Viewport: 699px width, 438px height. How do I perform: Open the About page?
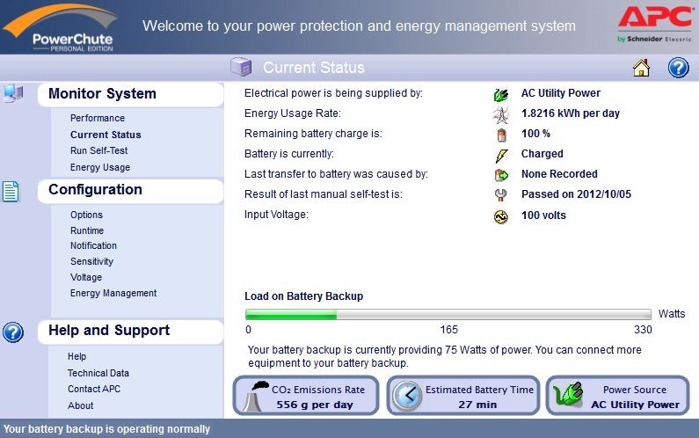(80, 405)
